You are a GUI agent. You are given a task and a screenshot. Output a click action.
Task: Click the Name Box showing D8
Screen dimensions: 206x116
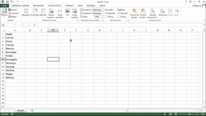point(7,25)
